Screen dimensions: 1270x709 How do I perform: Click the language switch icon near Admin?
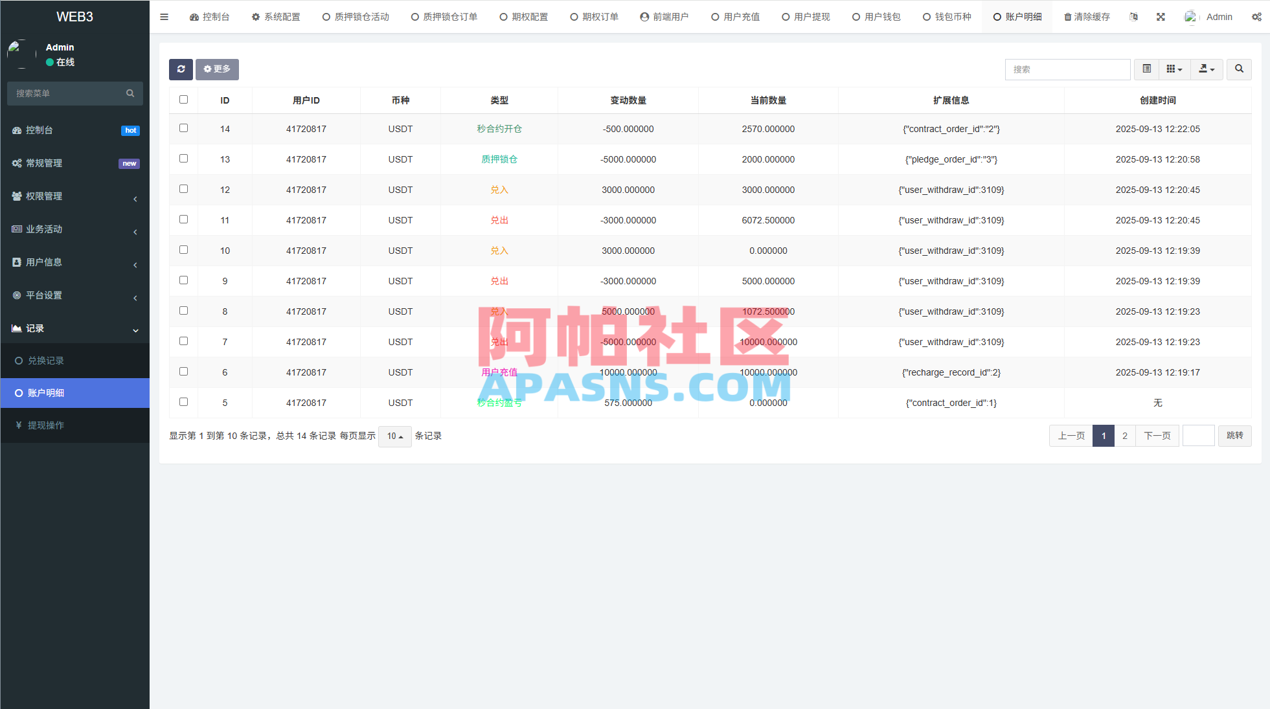pyautogui.click(x=1133, y=16)
